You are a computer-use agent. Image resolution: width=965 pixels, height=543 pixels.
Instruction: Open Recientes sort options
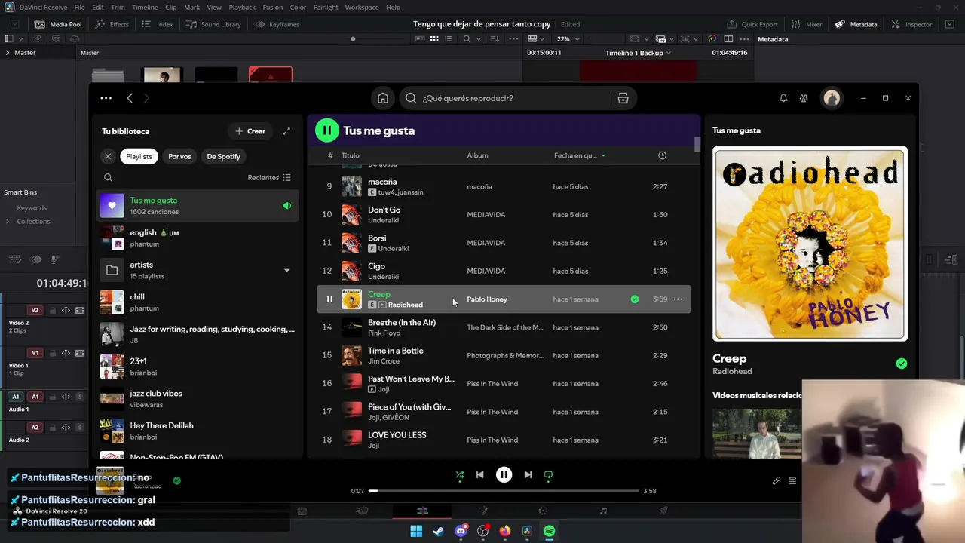coord(269,178)
